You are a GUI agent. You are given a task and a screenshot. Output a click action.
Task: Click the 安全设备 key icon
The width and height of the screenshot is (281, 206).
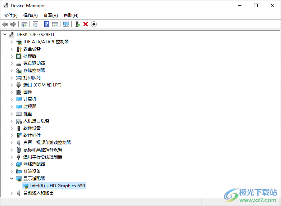click(19, 49)
